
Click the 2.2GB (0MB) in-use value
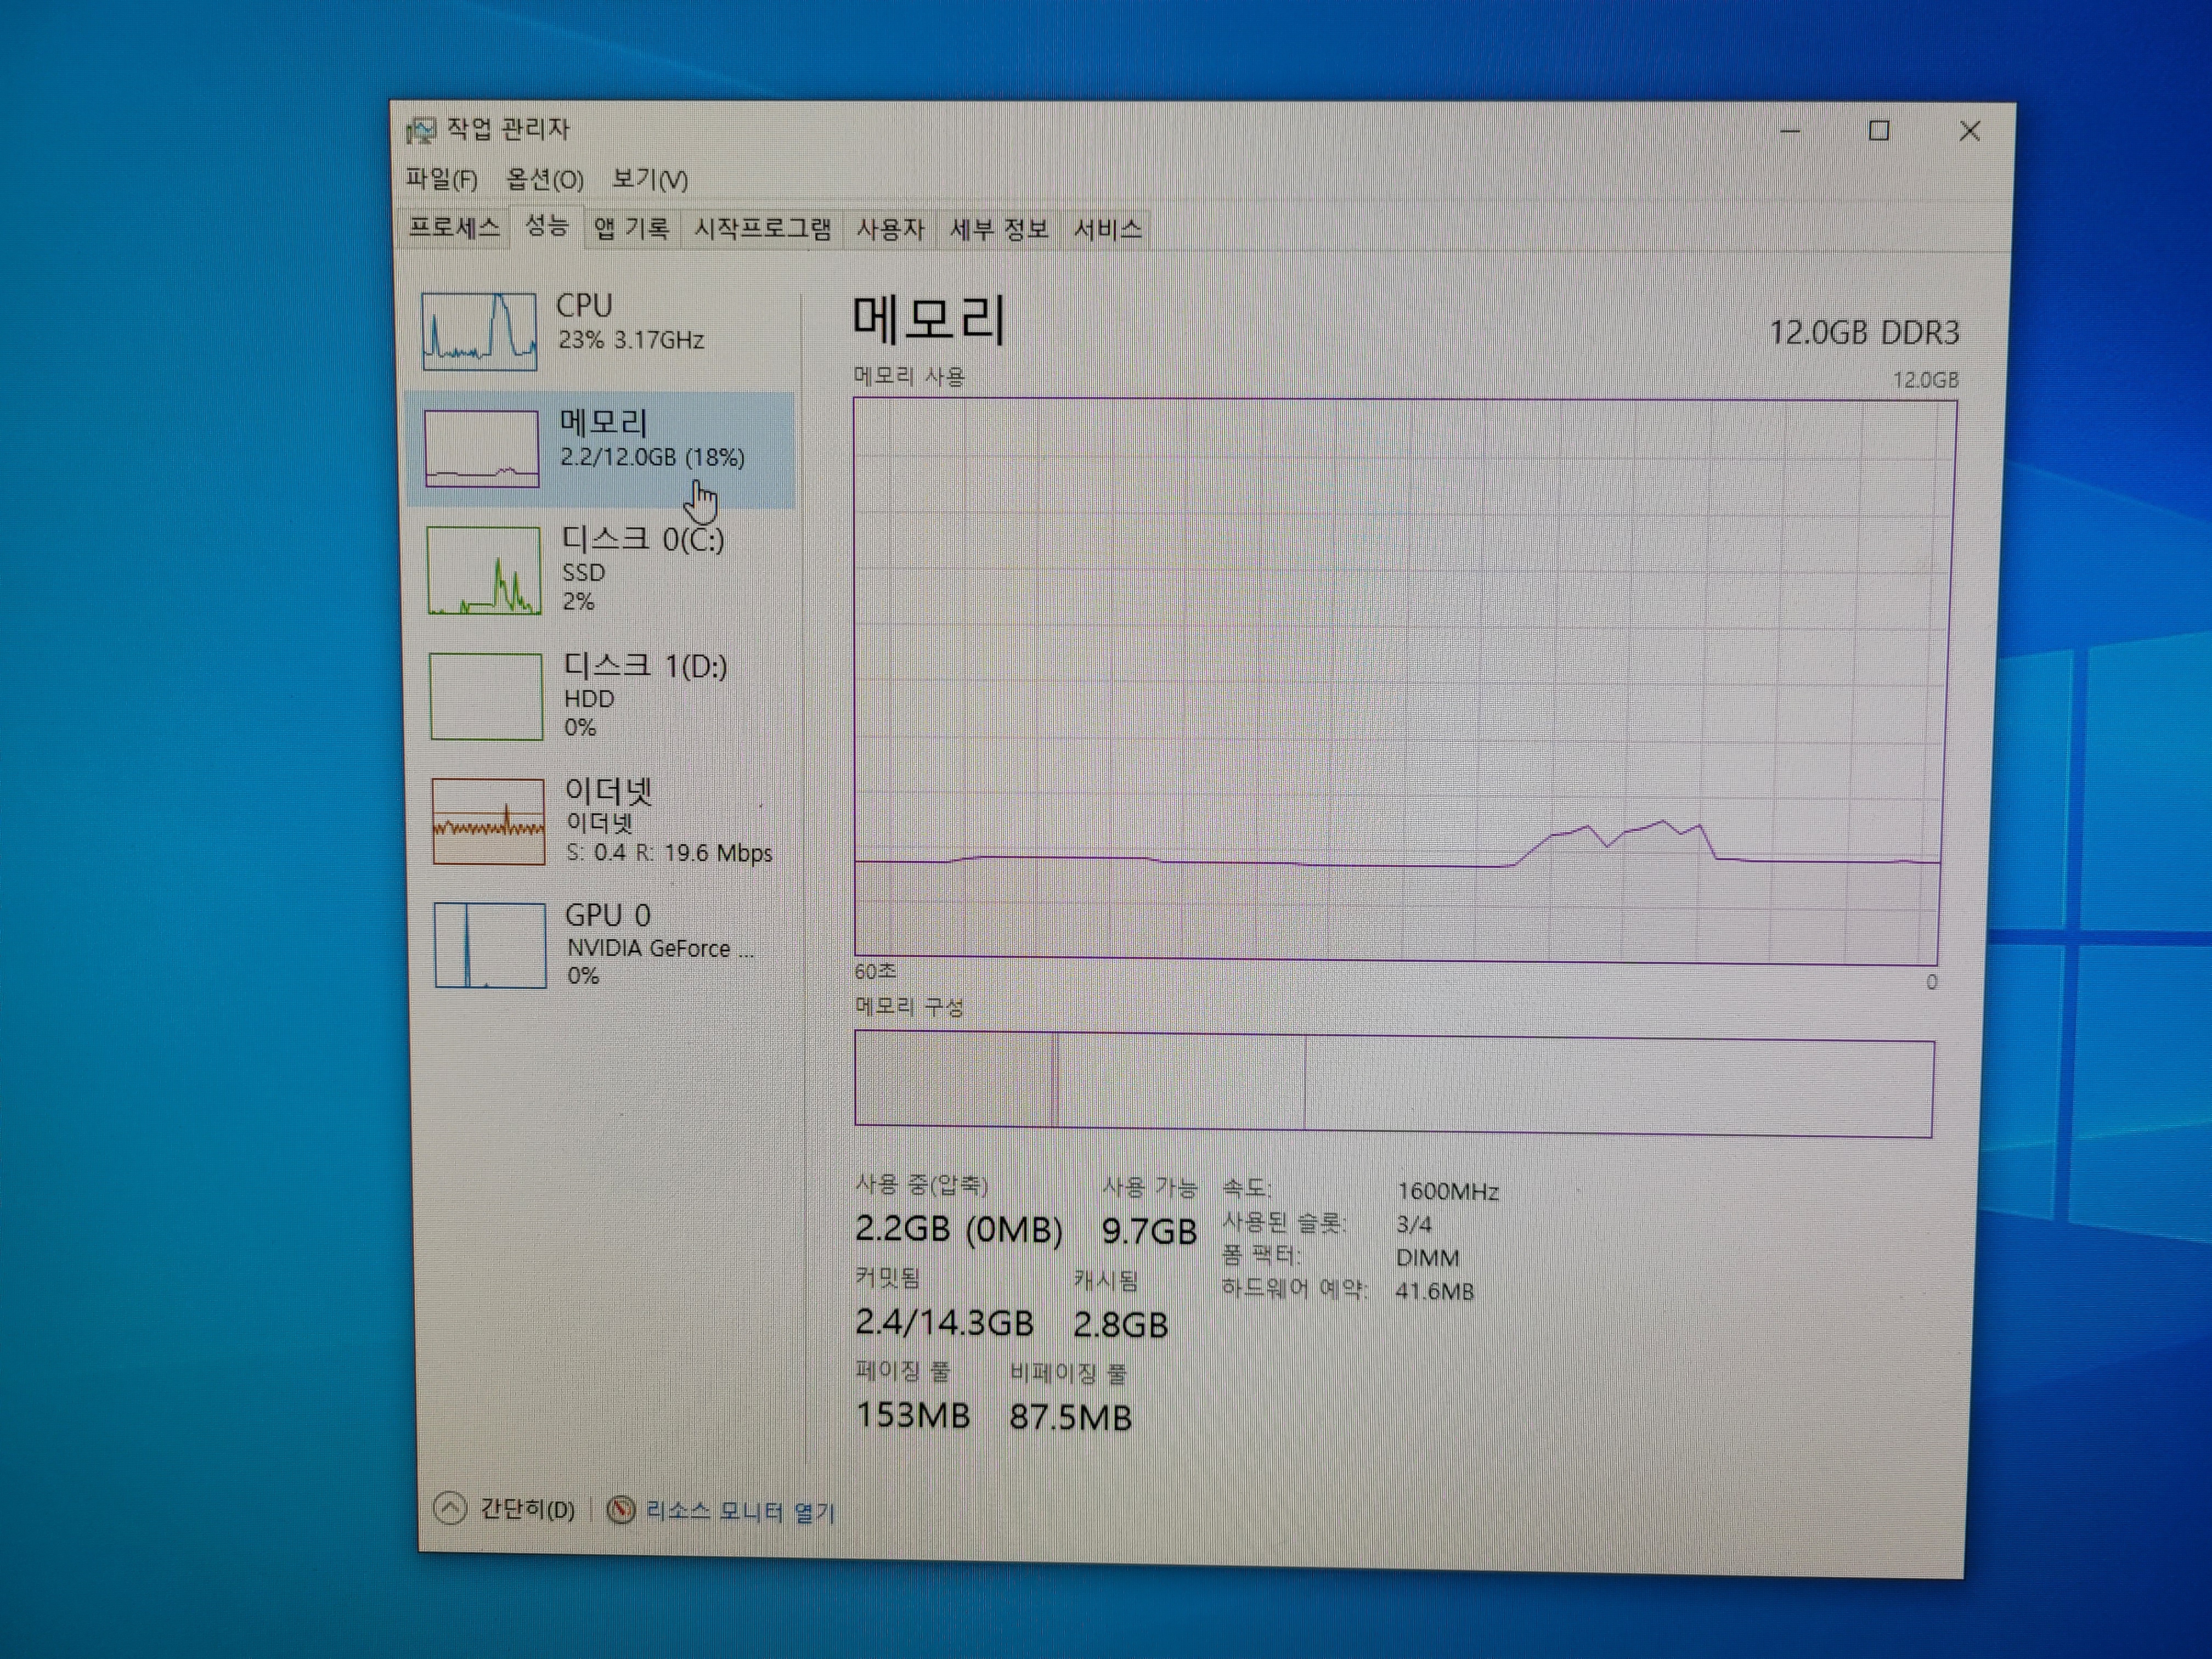click(x=958, y=1229)
